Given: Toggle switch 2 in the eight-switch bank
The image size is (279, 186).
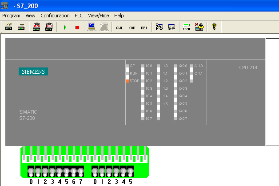Looking at the screenshot, I should click(45, 171).
